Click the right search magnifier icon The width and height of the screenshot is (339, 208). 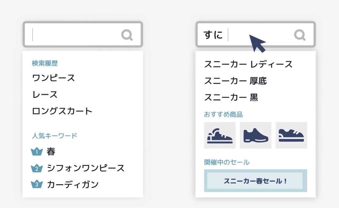pyautogui.click(x=300, y=35)
